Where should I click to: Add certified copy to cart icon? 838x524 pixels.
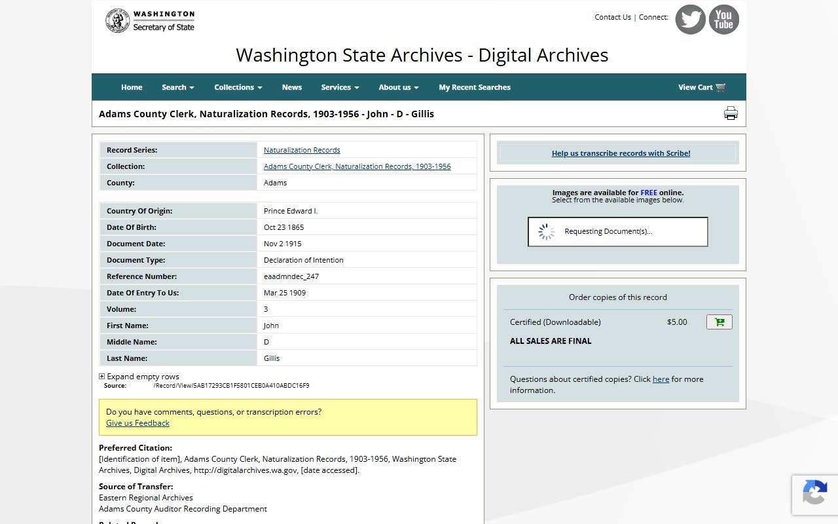pos(720,322)
